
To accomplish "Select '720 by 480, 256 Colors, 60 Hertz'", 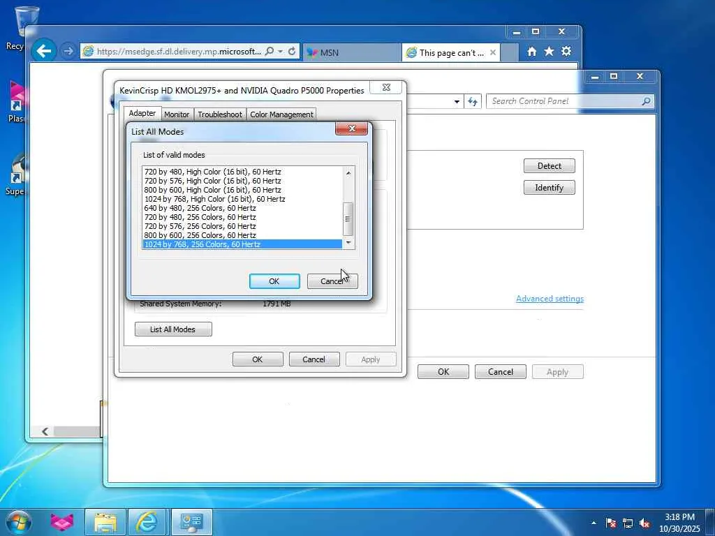I will click(242, 218).
